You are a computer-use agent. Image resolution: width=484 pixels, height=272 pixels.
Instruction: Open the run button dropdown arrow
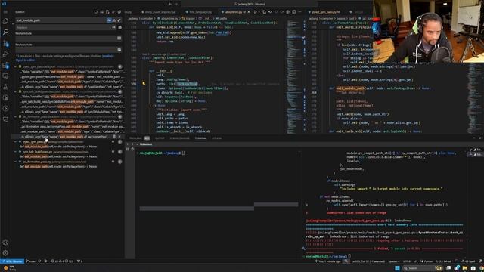point(259,12)
